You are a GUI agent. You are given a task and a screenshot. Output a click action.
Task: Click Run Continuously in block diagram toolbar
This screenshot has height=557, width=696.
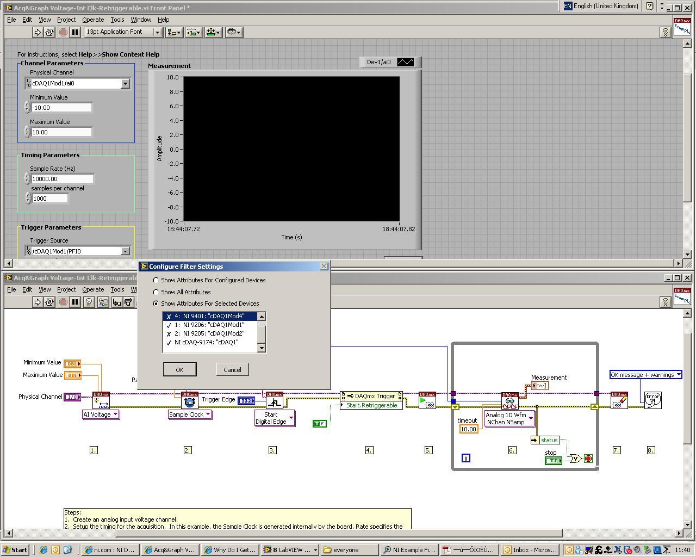pos(49,302)
